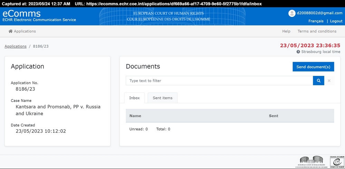Screen dimensions: 345x169
Task: Click the eComms title logo
Action: pyautogui.click(x=21, y=13)
